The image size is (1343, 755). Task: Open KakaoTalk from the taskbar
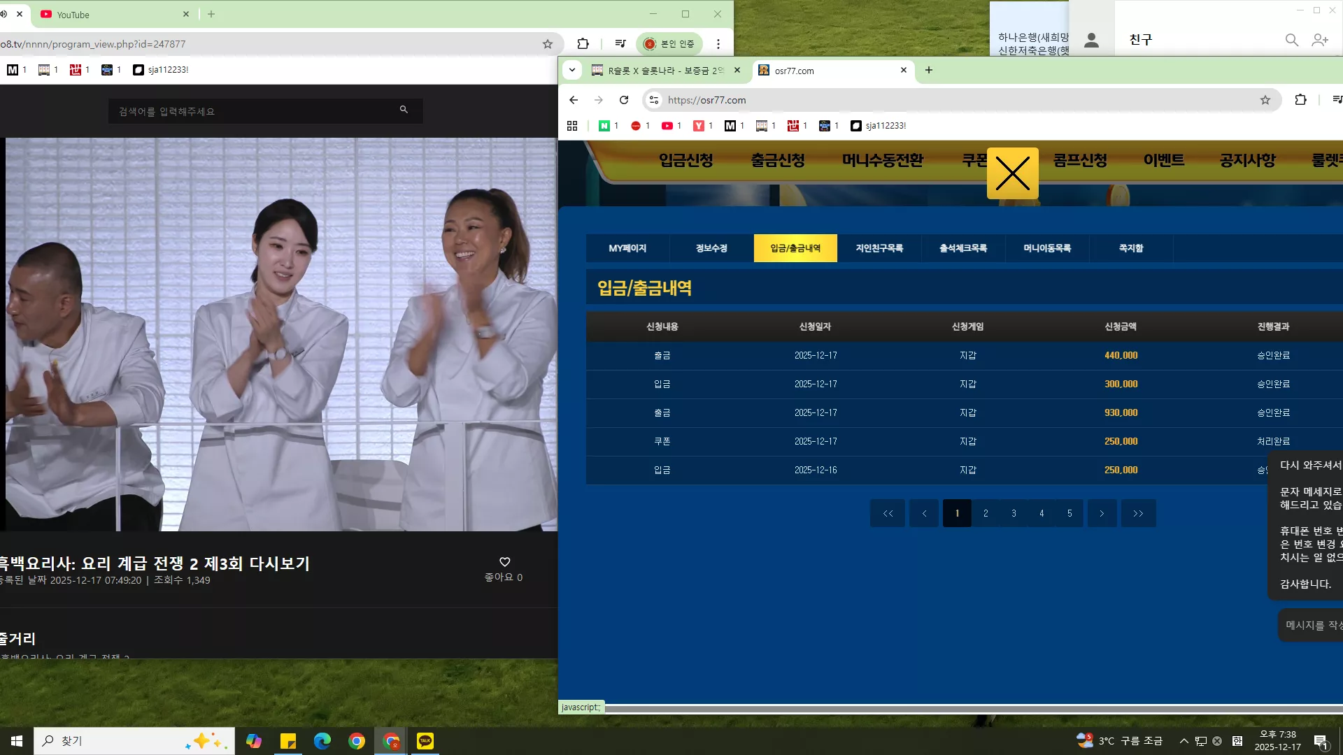coord(425,741)
